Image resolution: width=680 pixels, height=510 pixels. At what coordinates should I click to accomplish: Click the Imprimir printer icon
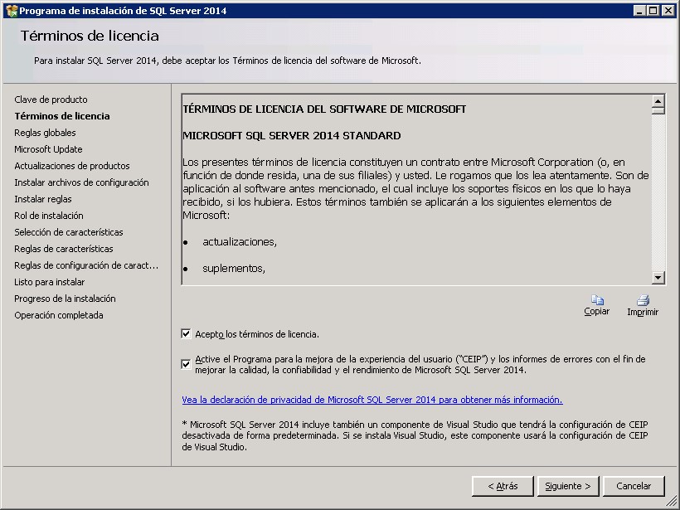[643, 300]
